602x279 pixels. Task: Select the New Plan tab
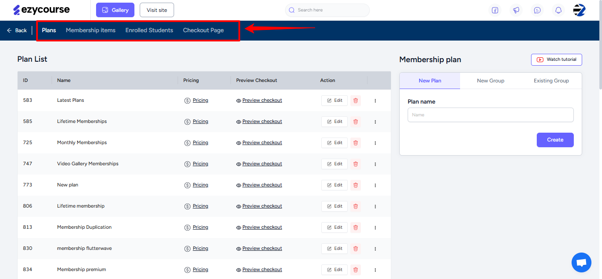430,81
